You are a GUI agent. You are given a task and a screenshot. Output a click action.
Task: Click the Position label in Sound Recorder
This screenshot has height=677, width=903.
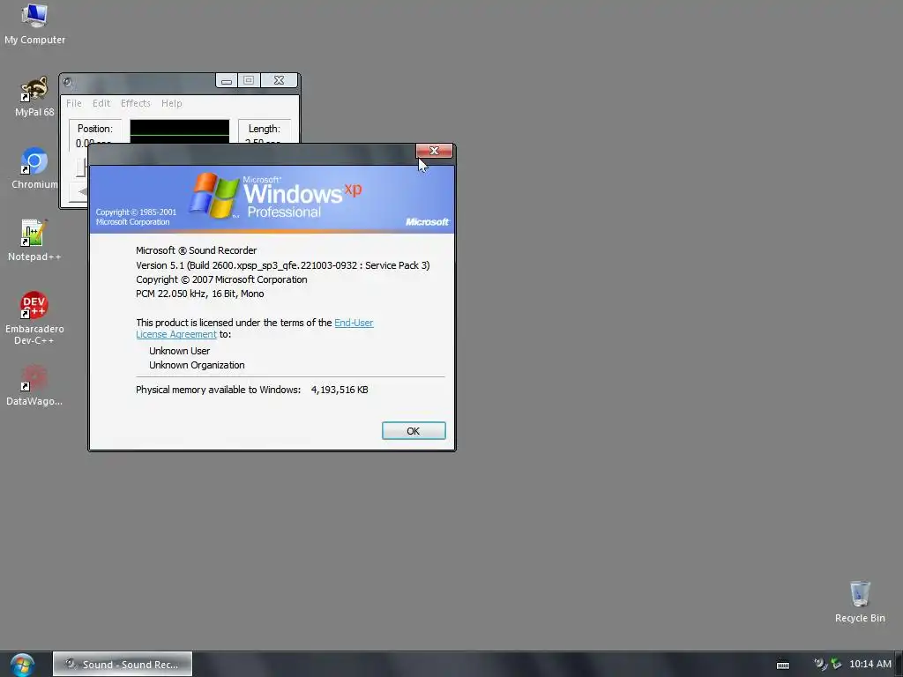click(x=95, y=129)
